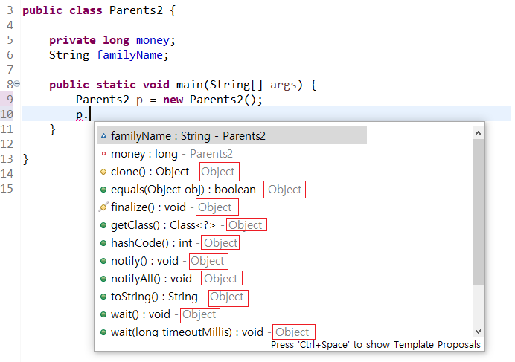Click the red square money field icon

103,154
